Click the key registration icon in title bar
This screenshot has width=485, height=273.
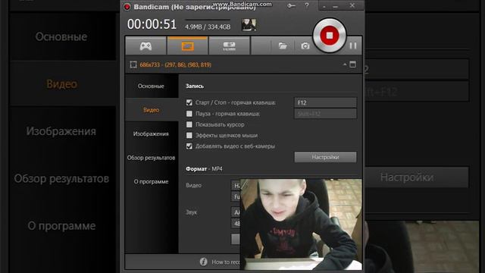[291, 5]
